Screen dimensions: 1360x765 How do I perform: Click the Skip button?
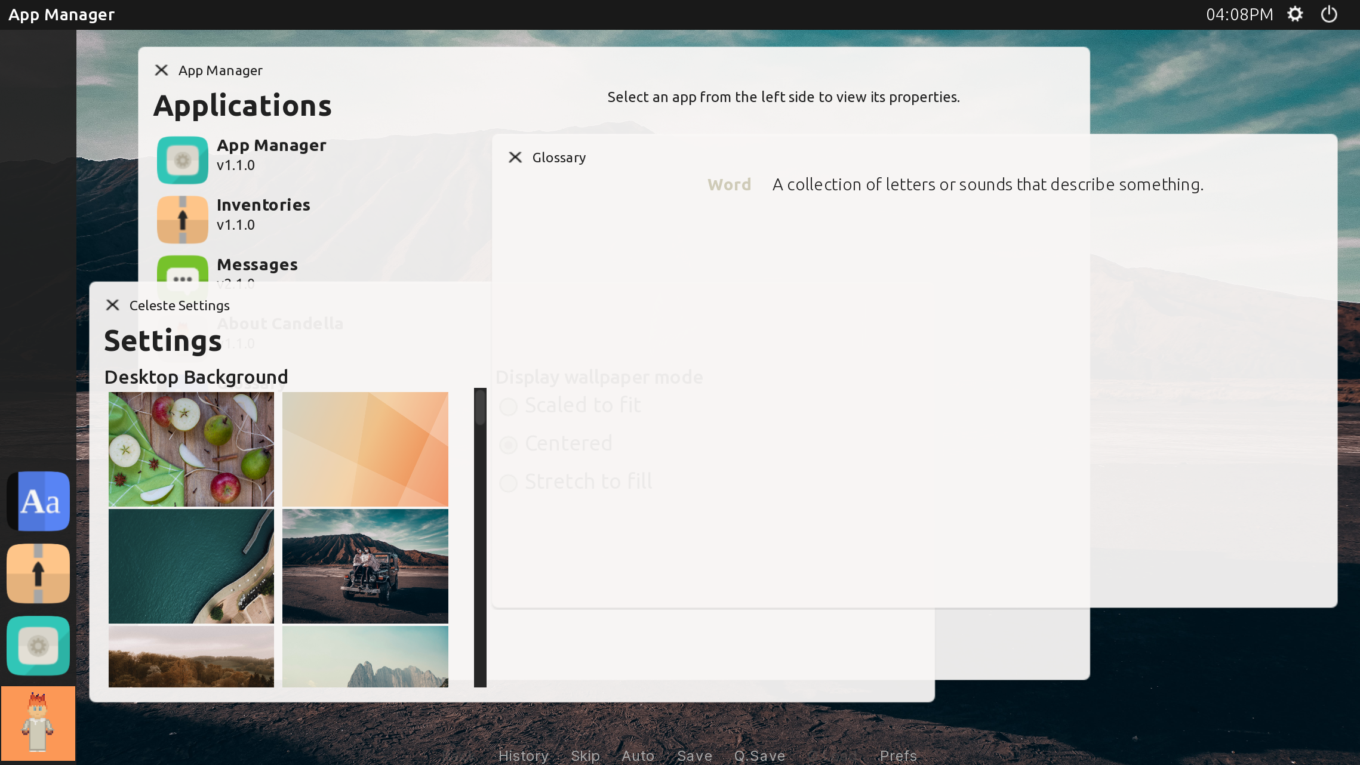pos(585,755)
